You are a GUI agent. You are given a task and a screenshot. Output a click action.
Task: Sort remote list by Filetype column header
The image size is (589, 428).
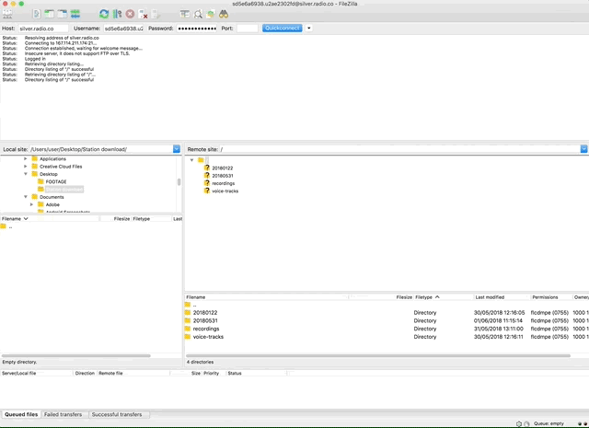tap(444, 297)
